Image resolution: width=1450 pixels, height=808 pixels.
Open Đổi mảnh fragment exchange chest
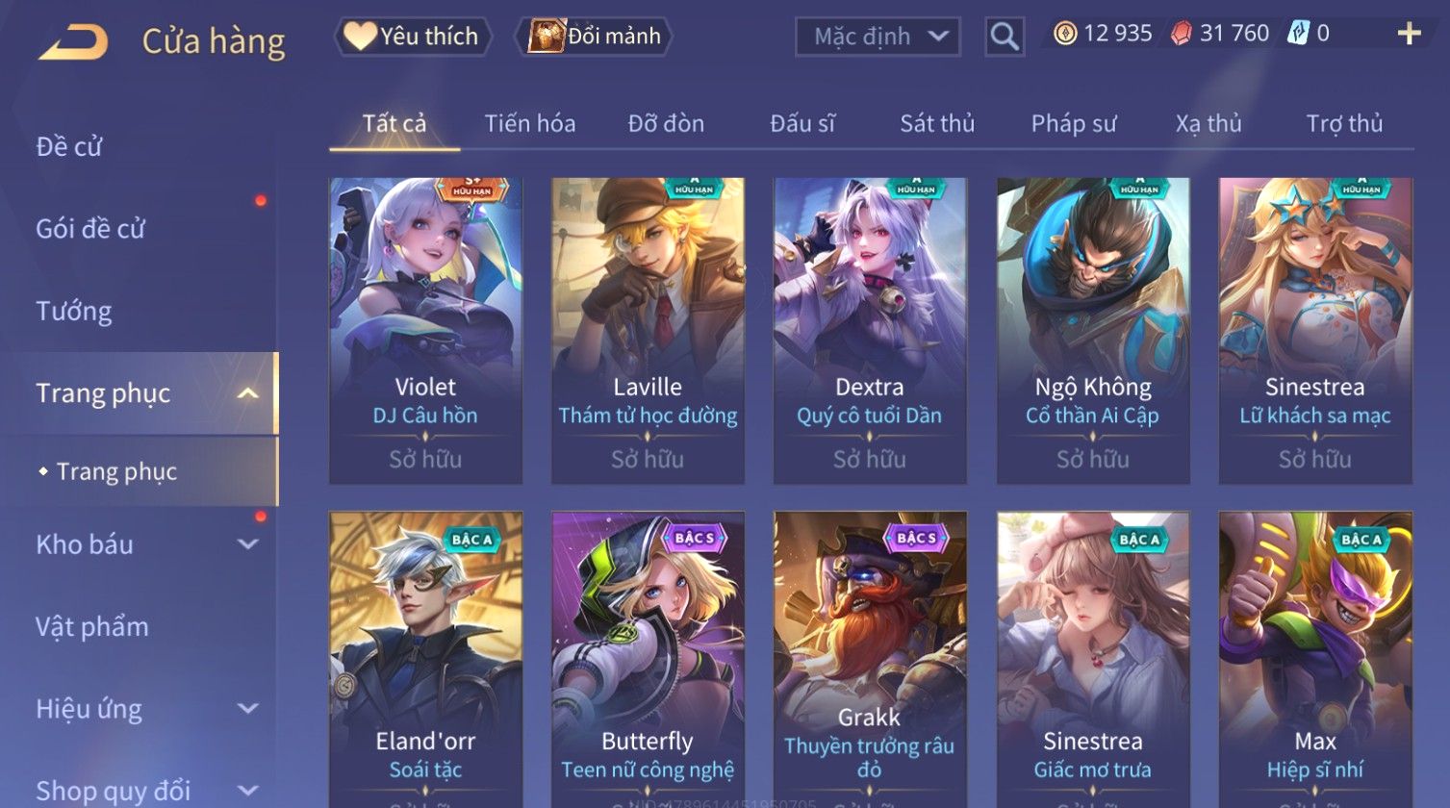[x=594, y=37]
